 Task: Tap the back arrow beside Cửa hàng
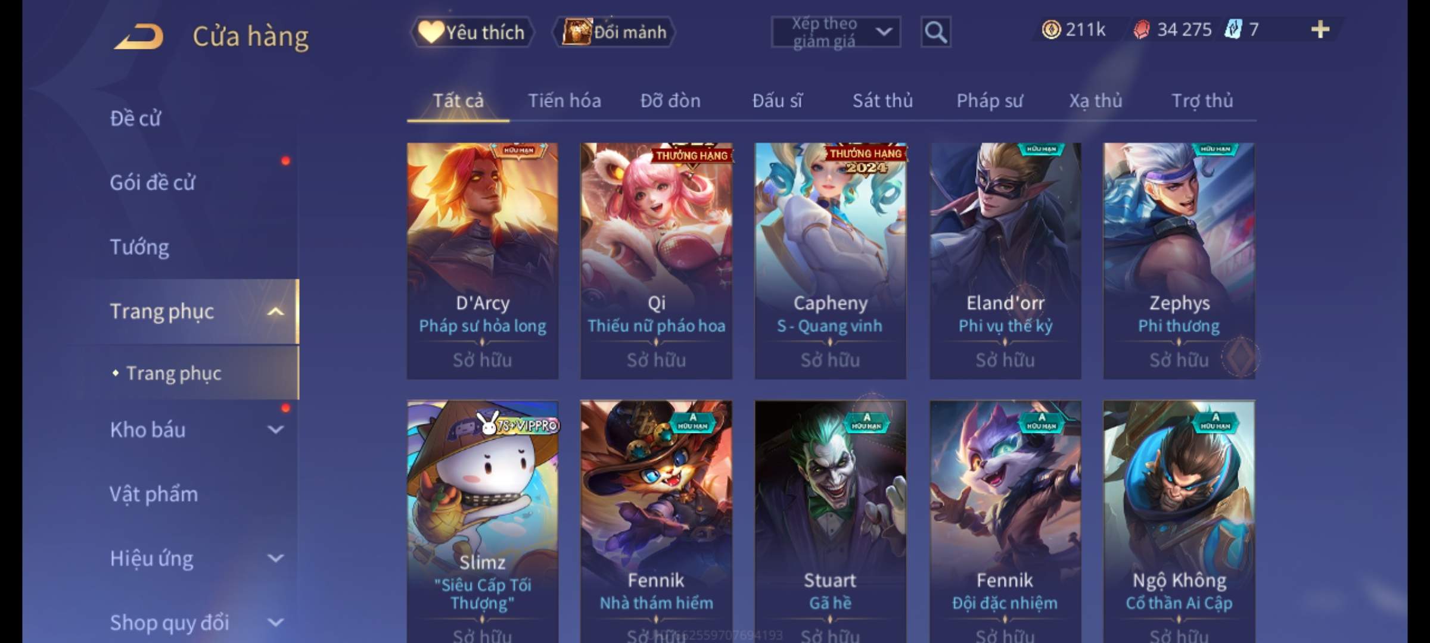coord(139,36)
